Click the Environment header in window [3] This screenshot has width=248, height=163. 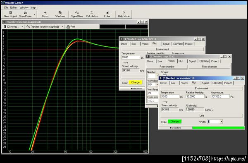[202, 88]
